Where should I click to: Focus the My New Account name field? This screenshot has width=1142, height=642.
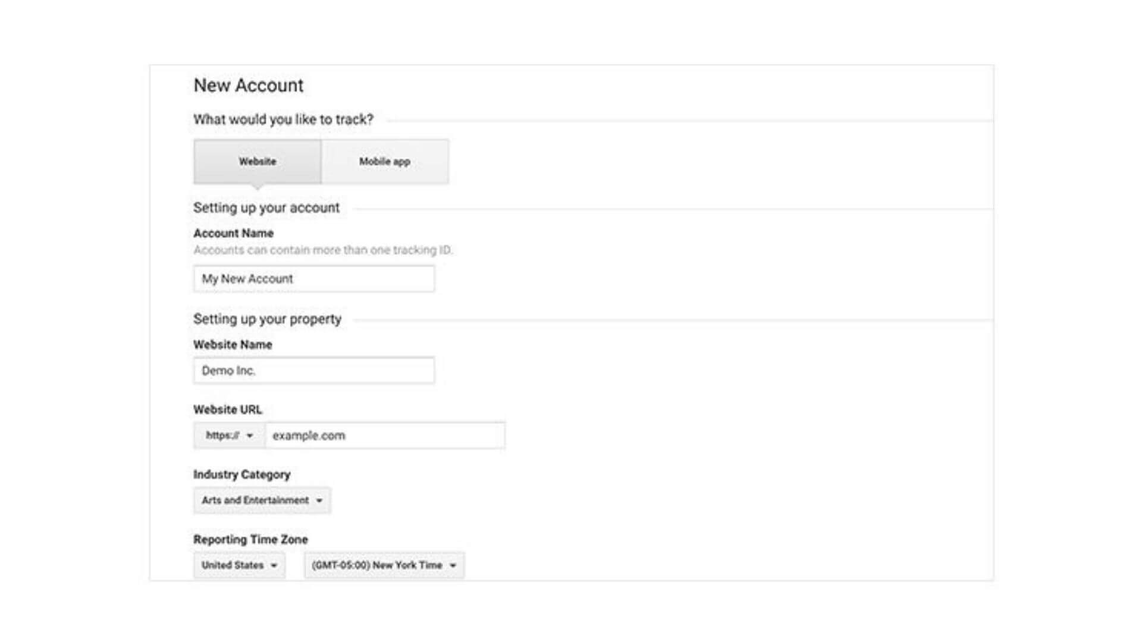(x=314, y=279)
